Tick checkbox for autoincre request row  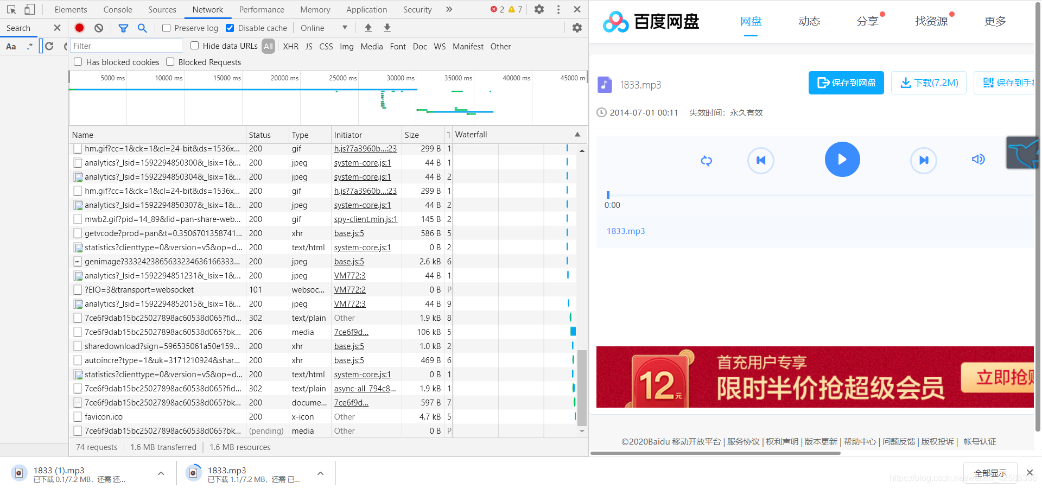78,360
